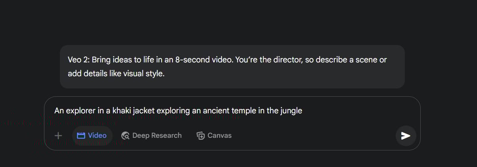Click the plus icon to add files
477x167 pixels.
point(58,135)
